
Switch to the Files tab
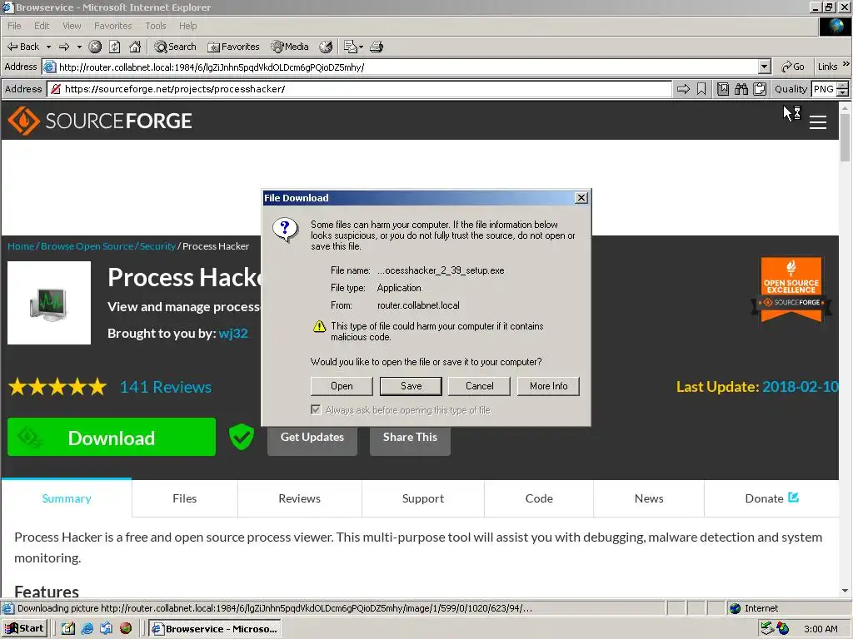pos(184,498)
